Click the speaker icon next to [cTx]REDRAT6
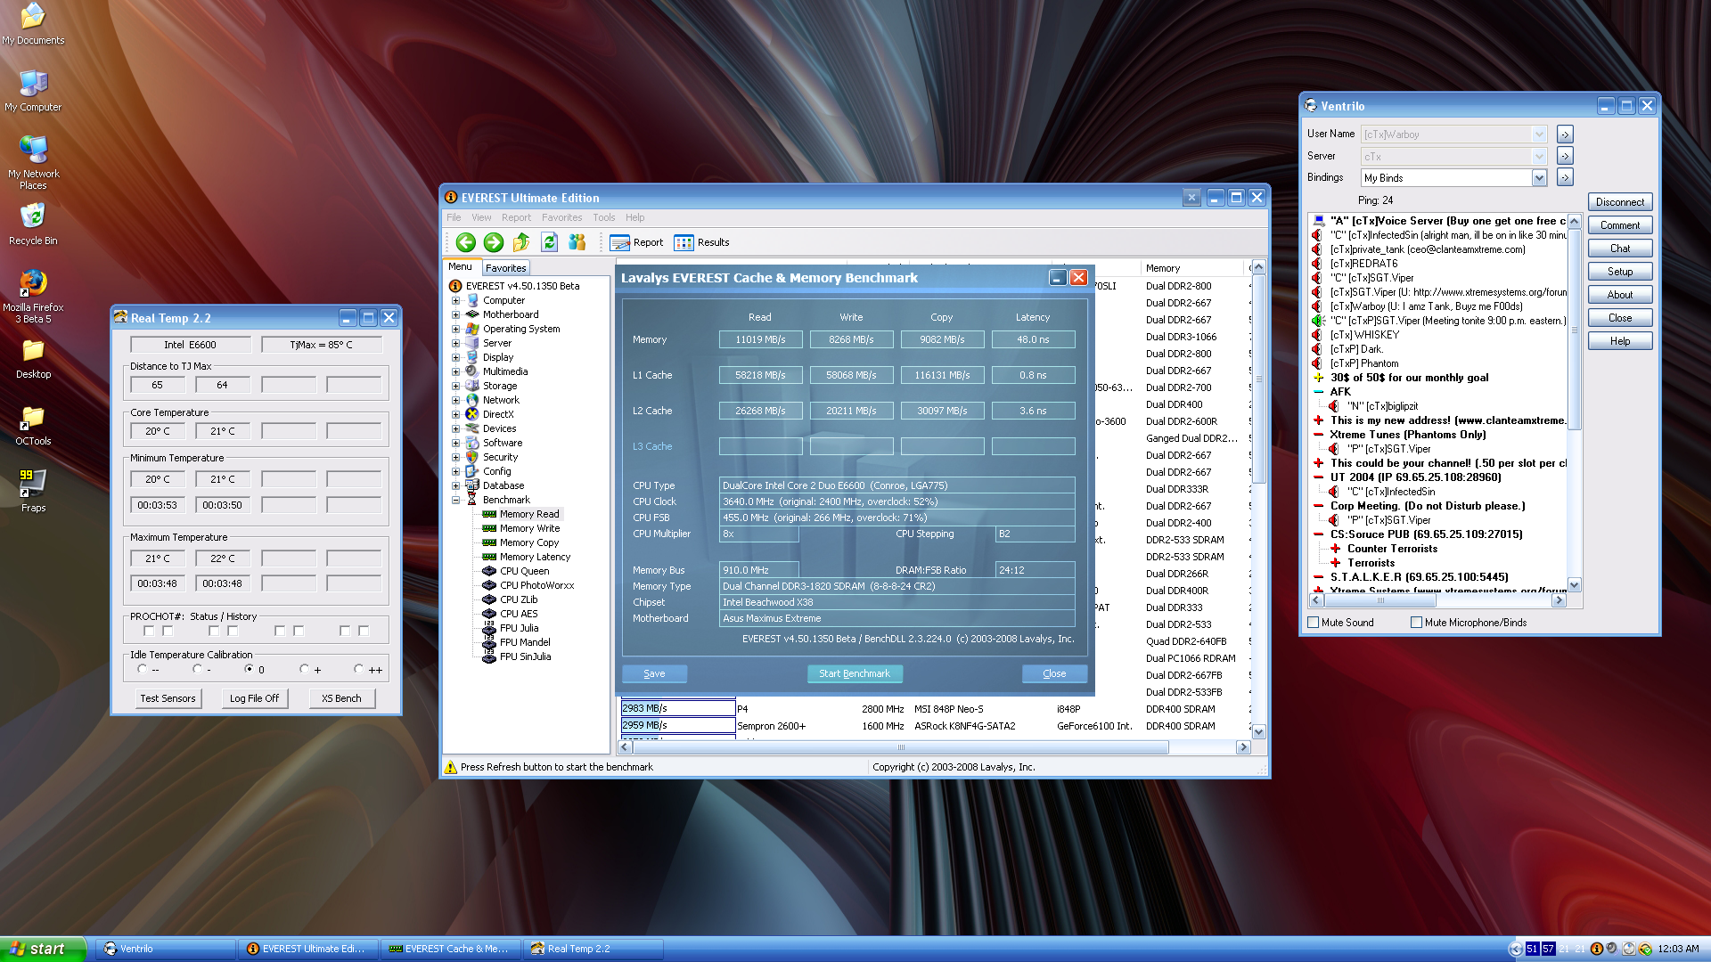Screen dimensions: 1711x962 (x=1317, y=264)
